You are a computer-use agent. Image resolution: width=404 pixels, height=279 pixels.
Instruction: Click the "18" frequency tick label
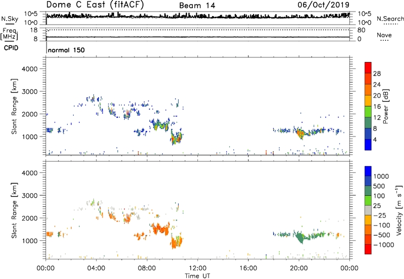[x=34, y=30]
